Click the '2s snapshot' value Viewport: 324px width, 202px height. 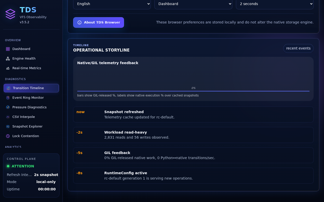(46, 175)
